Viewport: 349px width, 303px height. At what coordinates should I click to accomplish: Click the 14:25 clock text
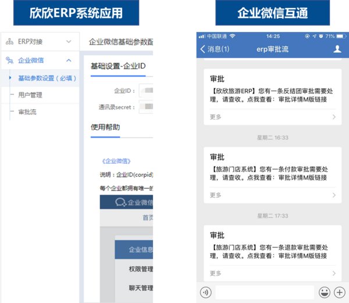pyautogui.click(x=273, y=36)
